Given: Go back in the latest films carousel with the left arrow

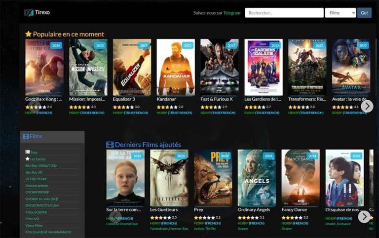Looking at the screenshot, I should [115, 217].
